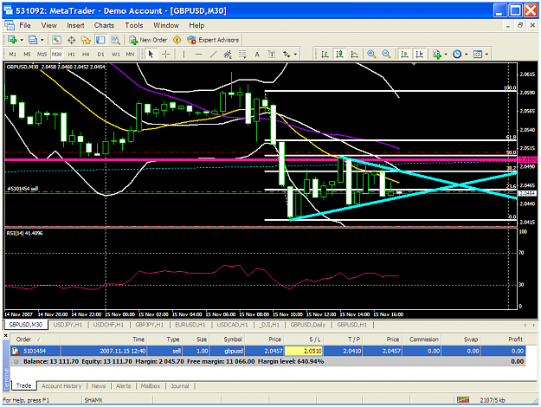Zoom out on the chart

tap(386, 55)
